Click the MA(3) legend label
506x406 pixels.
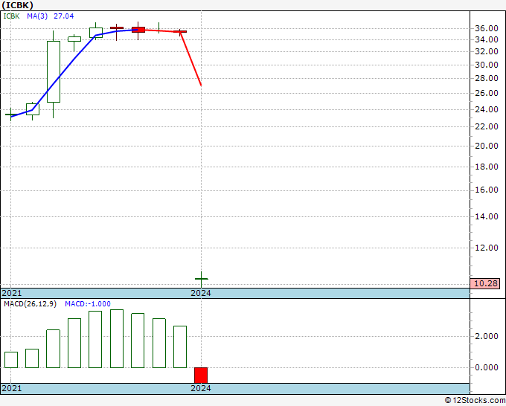[x=37, y=16]
